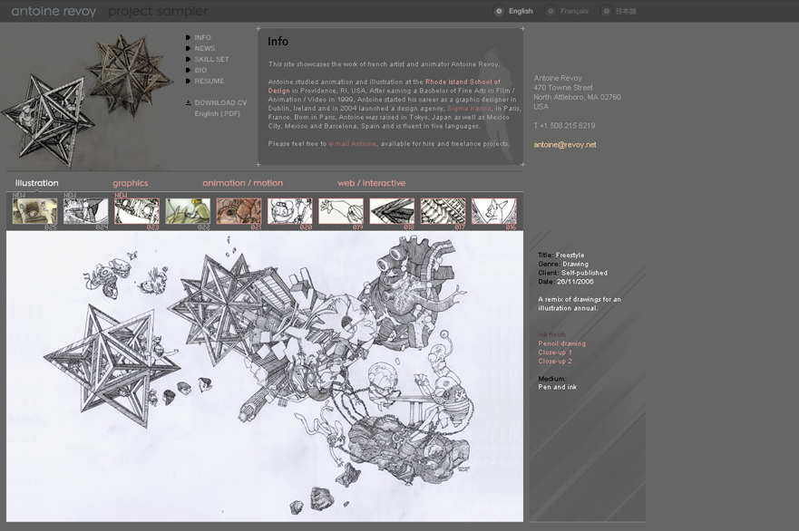Select thumbnail numbered 018
Image resolution: width=799 pixels, height=531 pixels.
click(x=392, y=211)
